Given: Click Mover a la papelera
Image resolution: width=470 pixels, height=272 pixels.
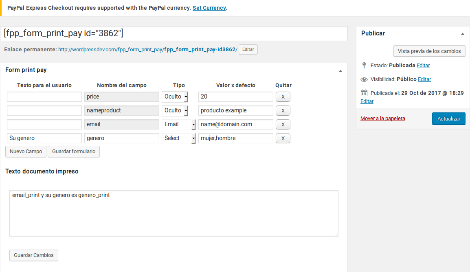Looking at the screenshot, I should [382, 118].
